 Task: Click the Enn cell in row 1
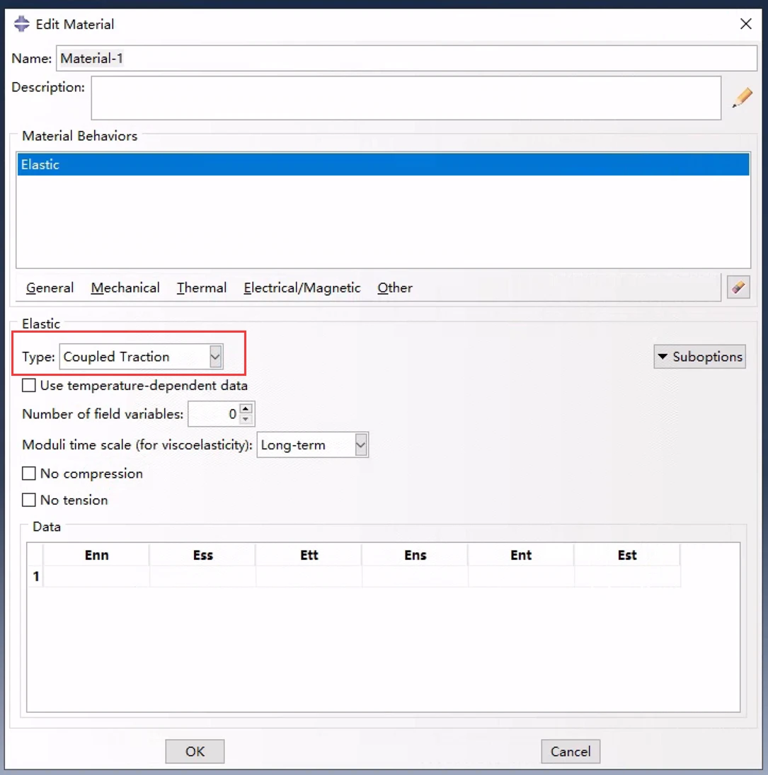(x=96, y=576)
